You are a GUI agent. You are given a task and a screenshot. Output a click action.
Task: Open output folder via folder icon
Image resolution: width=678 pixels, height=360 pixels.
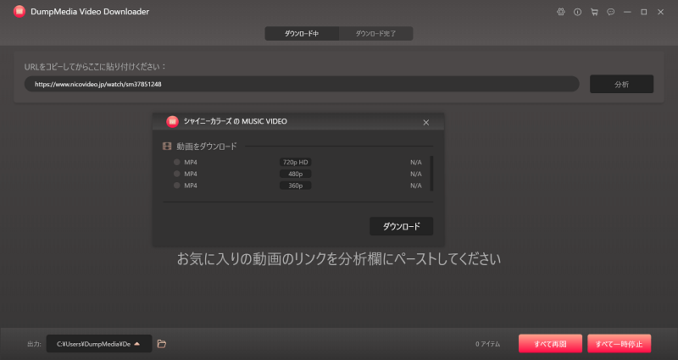pyautogui.click(x=161, y=344)
